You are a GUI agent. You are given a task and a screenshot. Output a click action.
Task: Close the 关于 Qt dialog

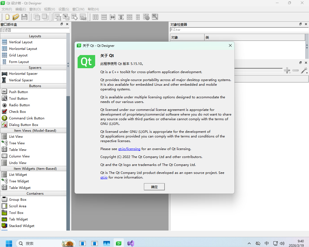click(230, 45)
